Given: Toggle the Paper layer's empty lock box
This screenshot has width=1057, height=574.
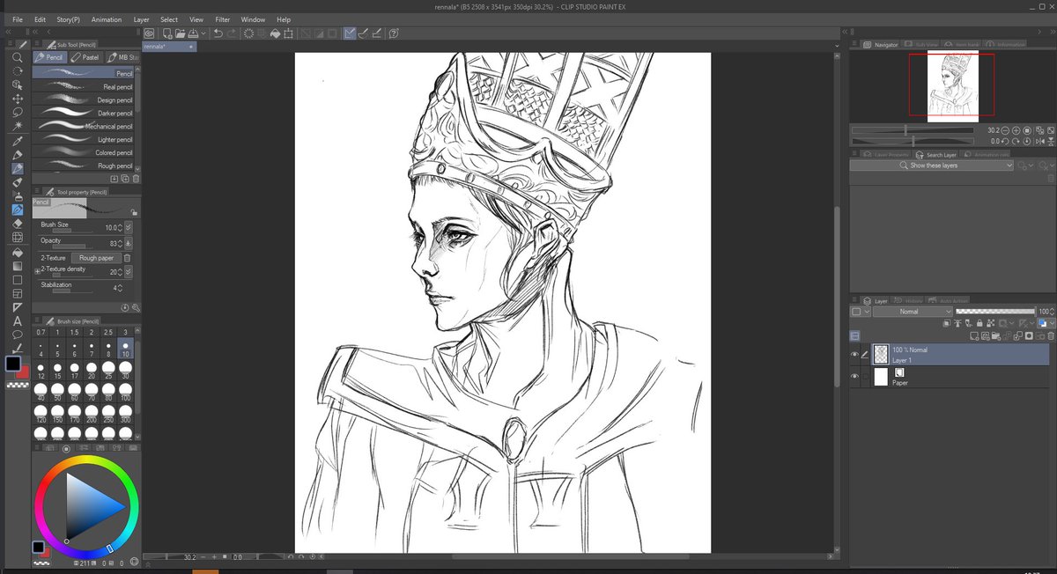Looking at the screenshot, I should tap(866, 377).
